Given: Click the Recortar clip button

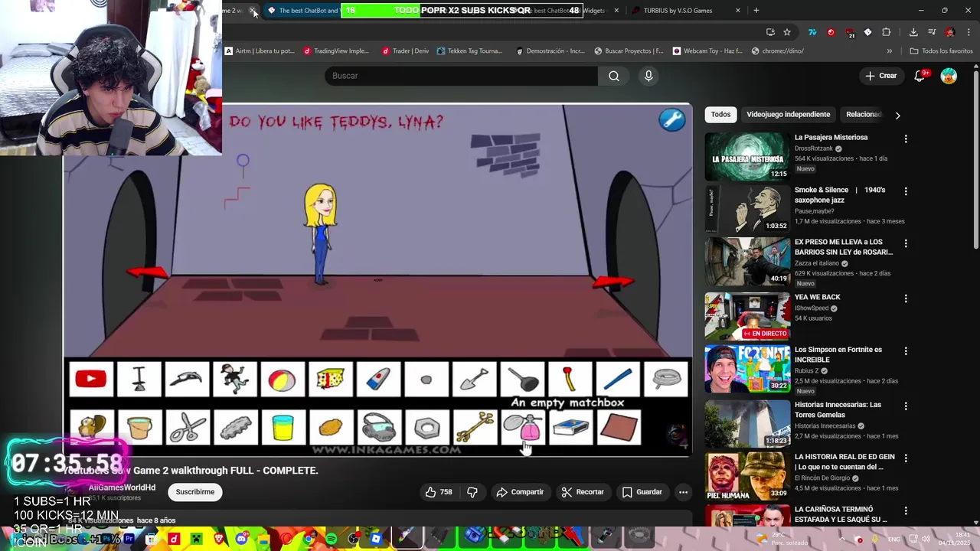Looking at the screenshot, I should (x=583, y=492).
